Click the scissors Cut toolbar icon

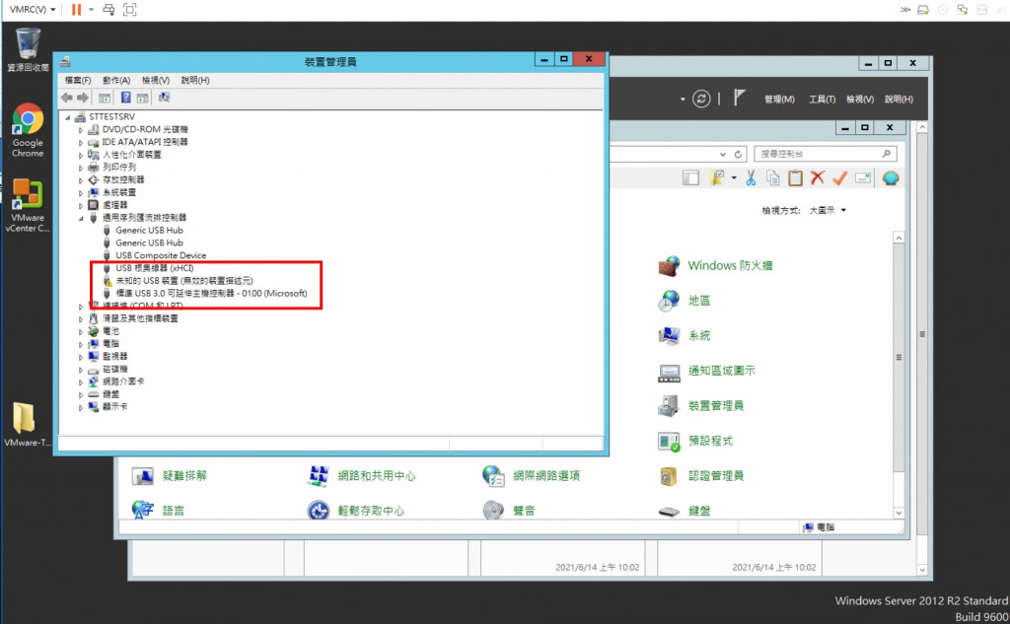(x=751, y=178)
